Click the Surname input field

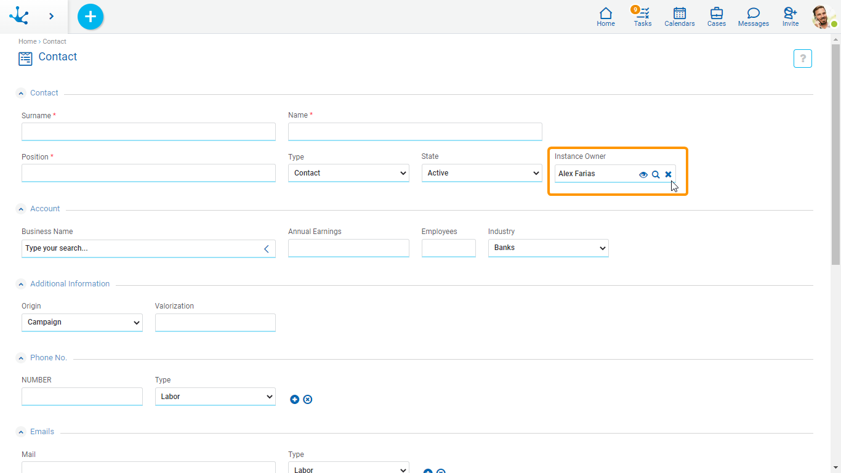coord(148,132)
